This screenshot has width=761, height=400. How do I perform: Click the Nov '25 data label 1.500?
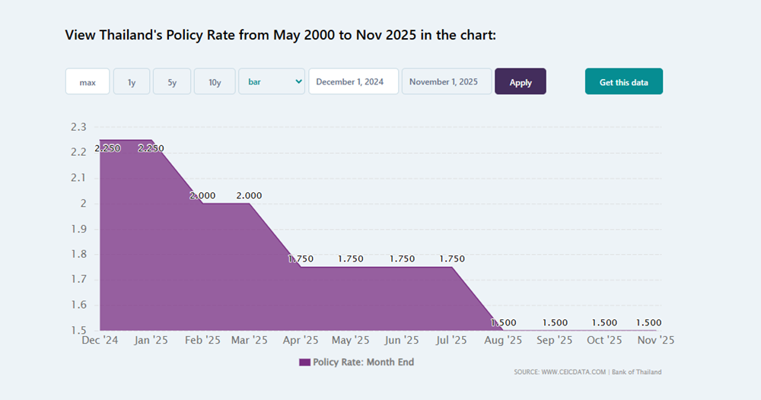648,323
